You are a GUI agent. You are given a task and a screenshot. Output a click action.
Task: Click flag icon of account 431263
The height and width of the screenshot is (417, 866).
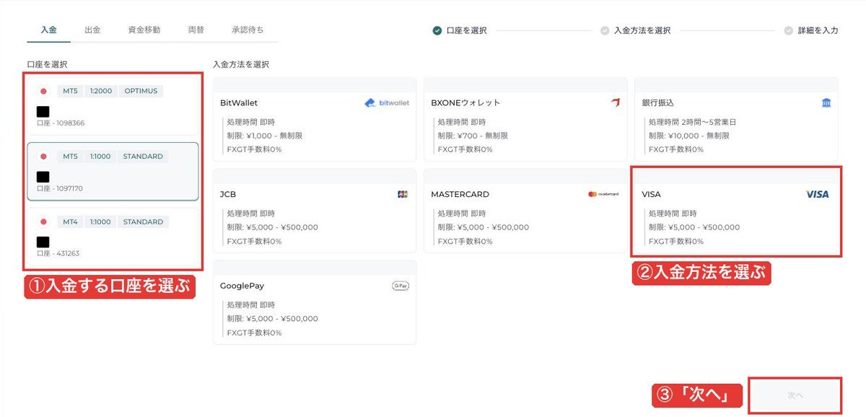pos(43,222)
